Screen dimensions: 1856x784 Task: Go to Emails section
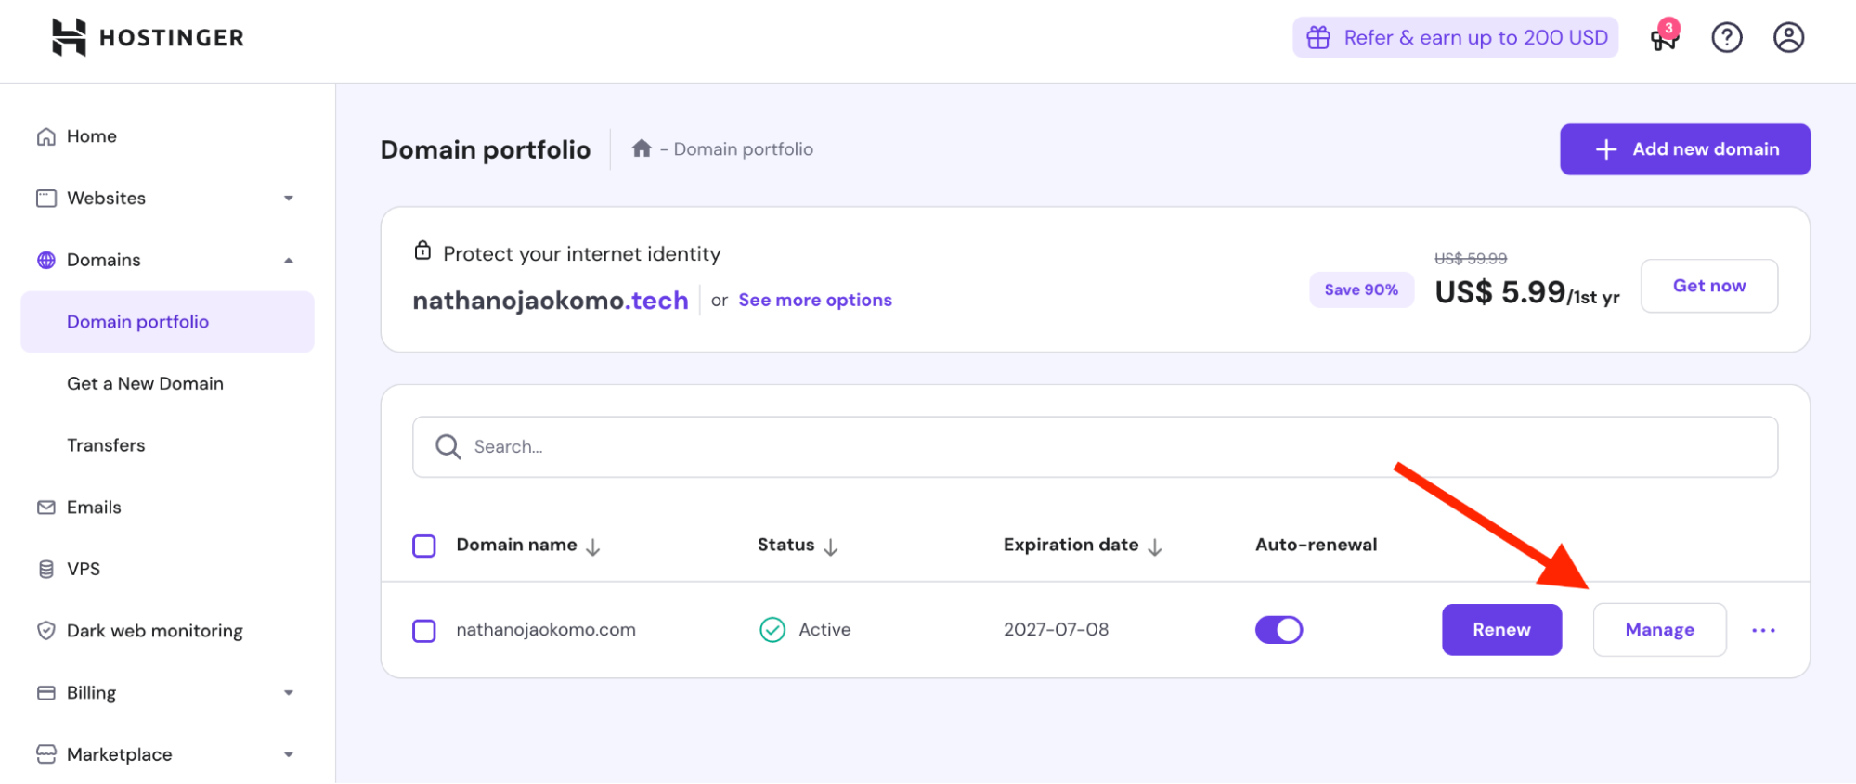(94, 508)
